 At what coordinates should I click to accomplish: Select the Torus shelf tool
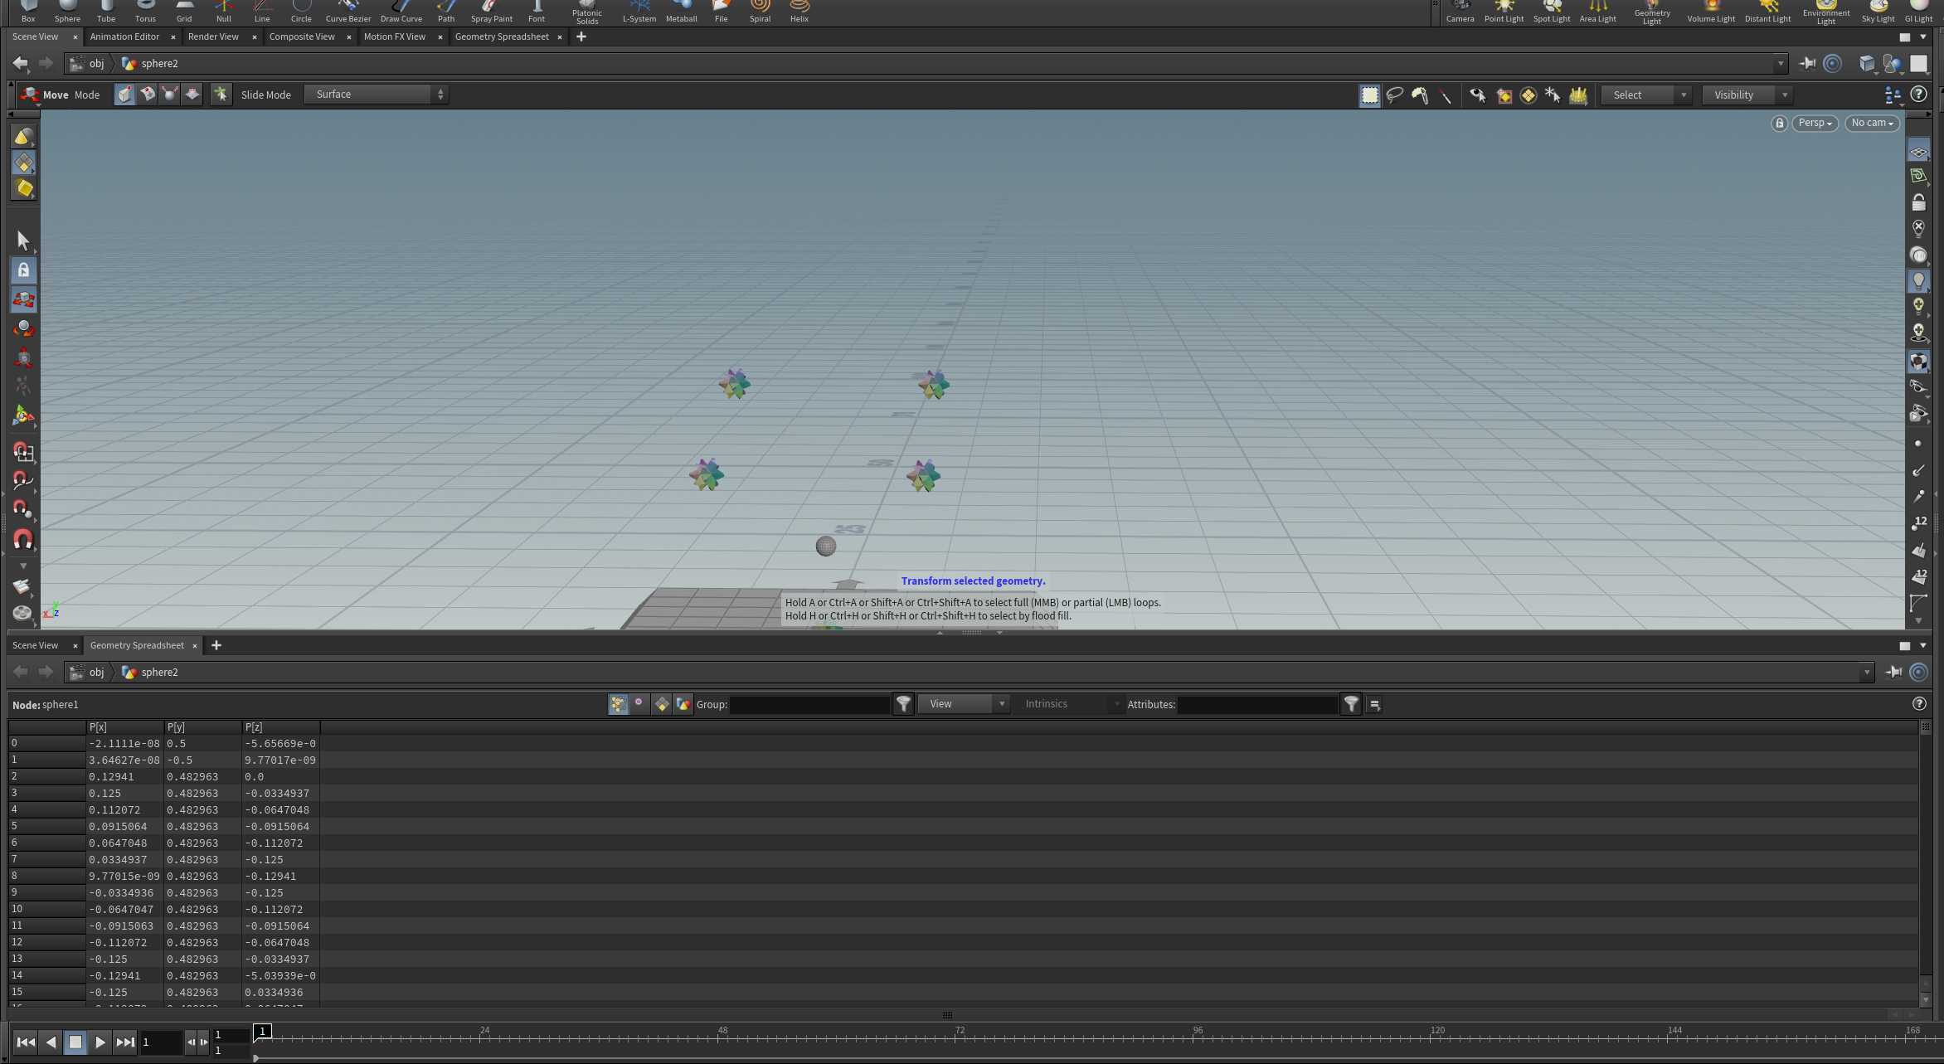tap(145, 12)
